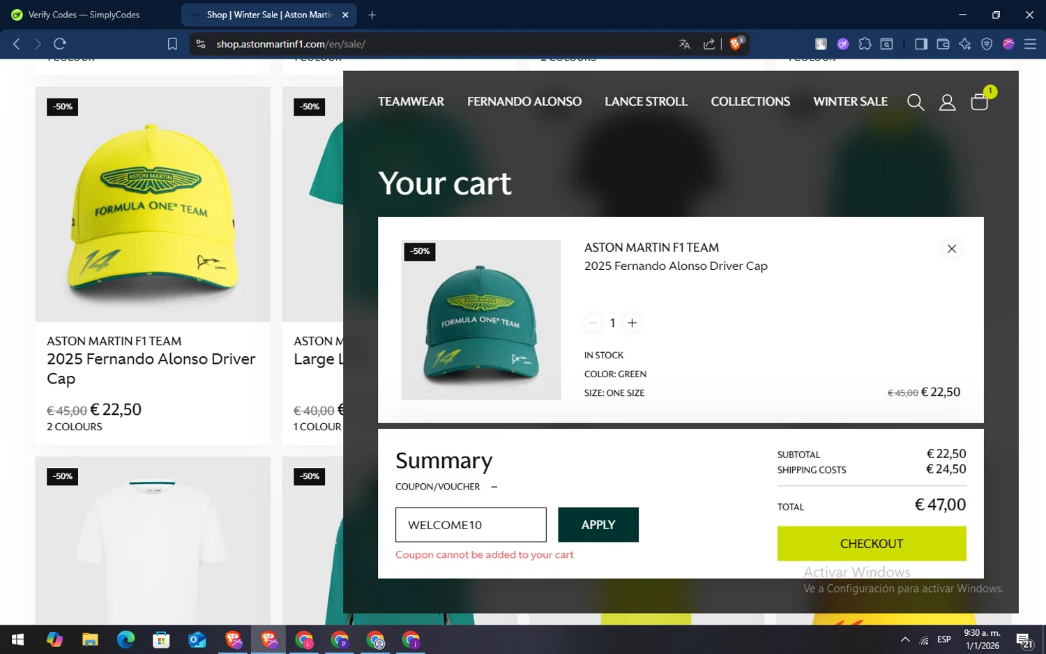Open Microsoft Store from the taskbar
The height and width of the screenshot is (654, 1046).
pyautogui.click(x=161, y=639)
